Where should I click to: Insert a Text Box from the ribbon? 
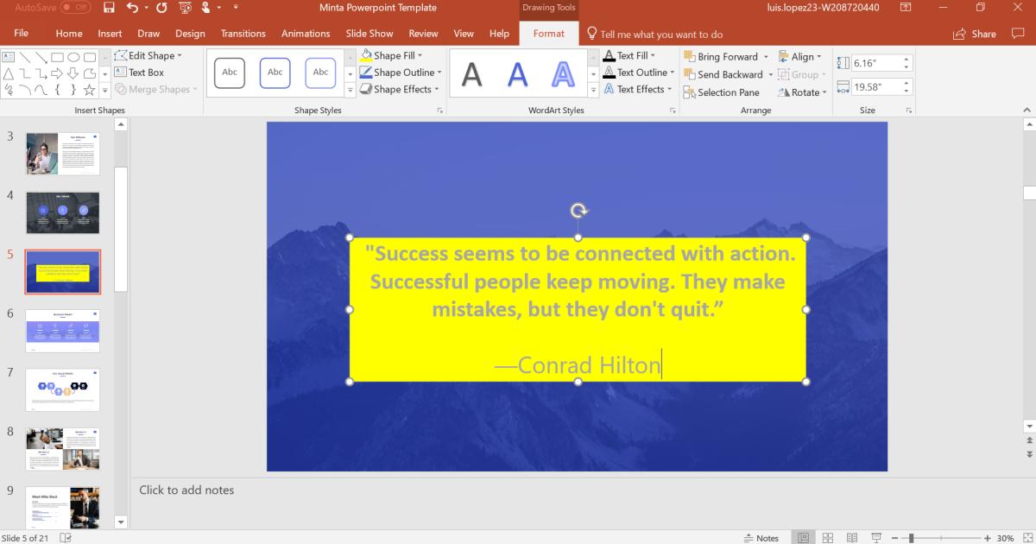point(143,72)
